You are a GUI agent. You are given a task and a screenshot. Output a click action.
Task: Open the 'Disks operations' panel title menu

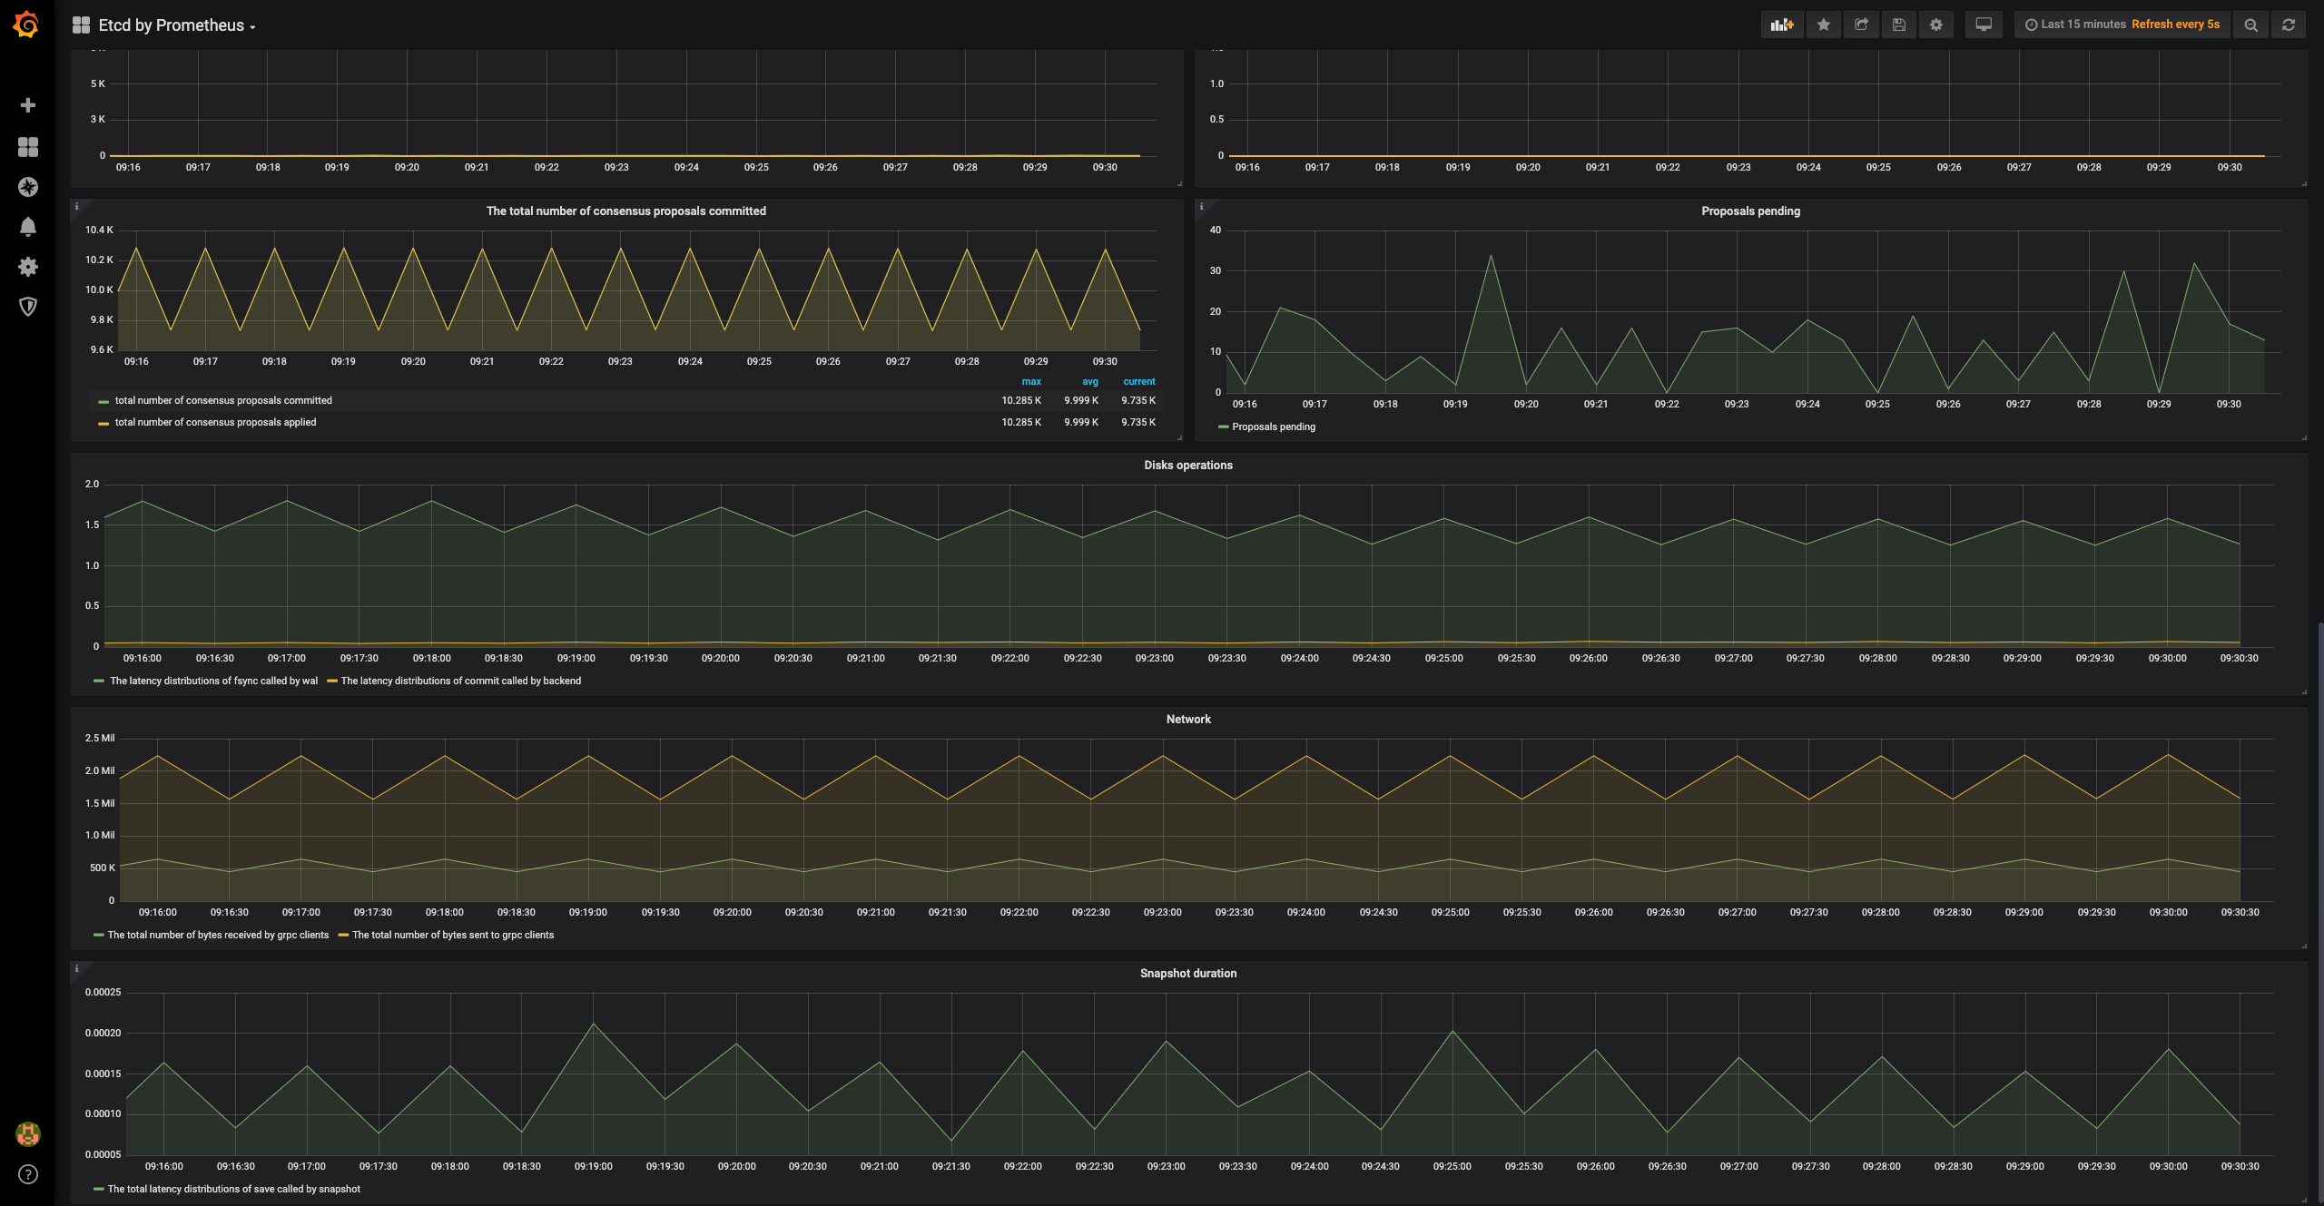pyautogui.click(x=1187, y=466)
